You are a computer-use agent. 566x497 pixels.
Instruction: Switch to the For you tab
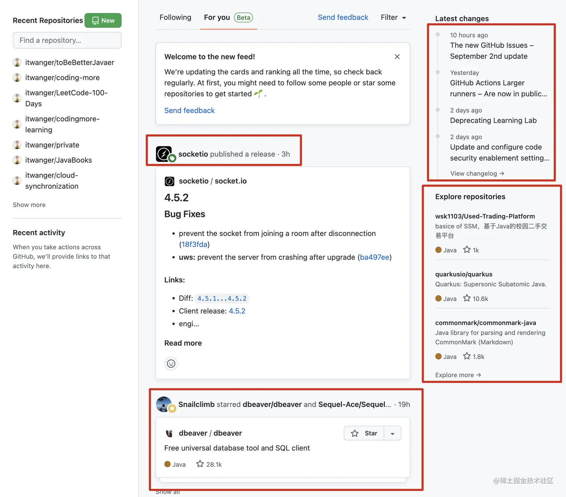228,17
